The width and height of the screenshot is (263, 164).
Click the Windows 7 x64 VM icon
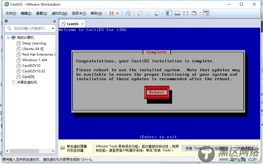coord(19,60)
